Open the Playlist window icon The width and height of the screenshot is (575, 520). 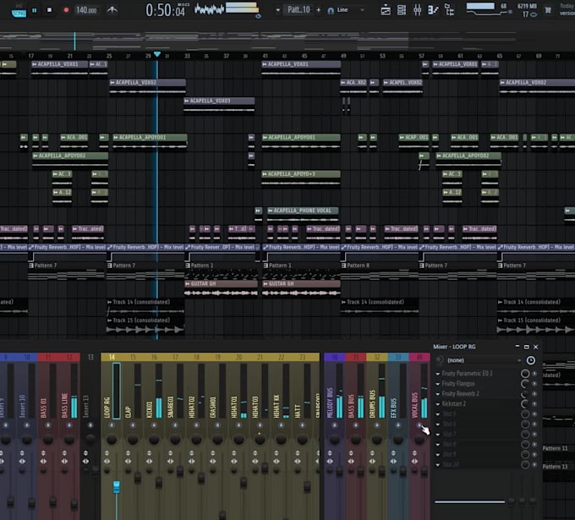[x=386, y=10]
